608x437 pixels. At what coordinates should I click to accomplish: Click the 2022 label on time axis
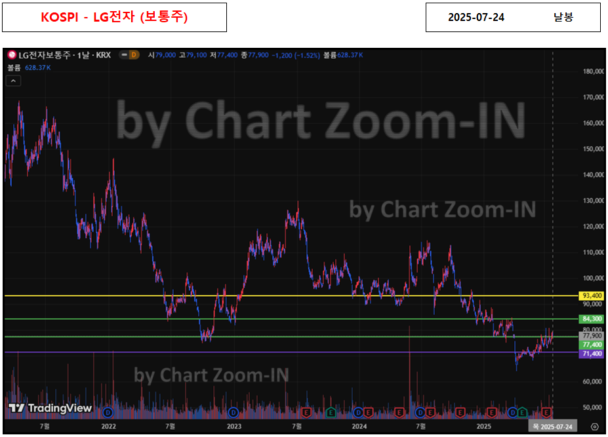click(109, 427)
